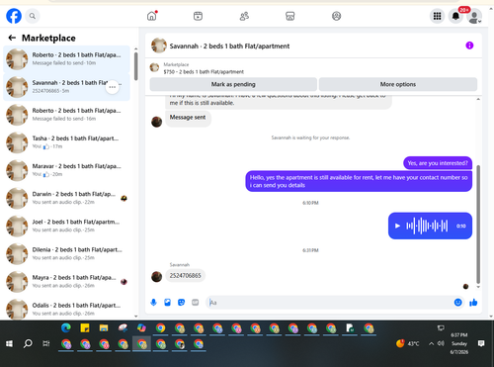The image size is (494, 367).
Task: Send a thumbs-up like
Action: [x=473, y=303]
